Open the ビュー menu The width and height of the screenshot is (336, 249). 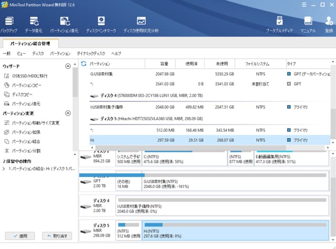pyautogui.click(x=21, y=54)
